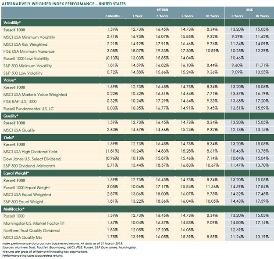Click the '1 Year' column header
Image resolution: width=274 pixels, height=259 pixels.
[137, 16]
